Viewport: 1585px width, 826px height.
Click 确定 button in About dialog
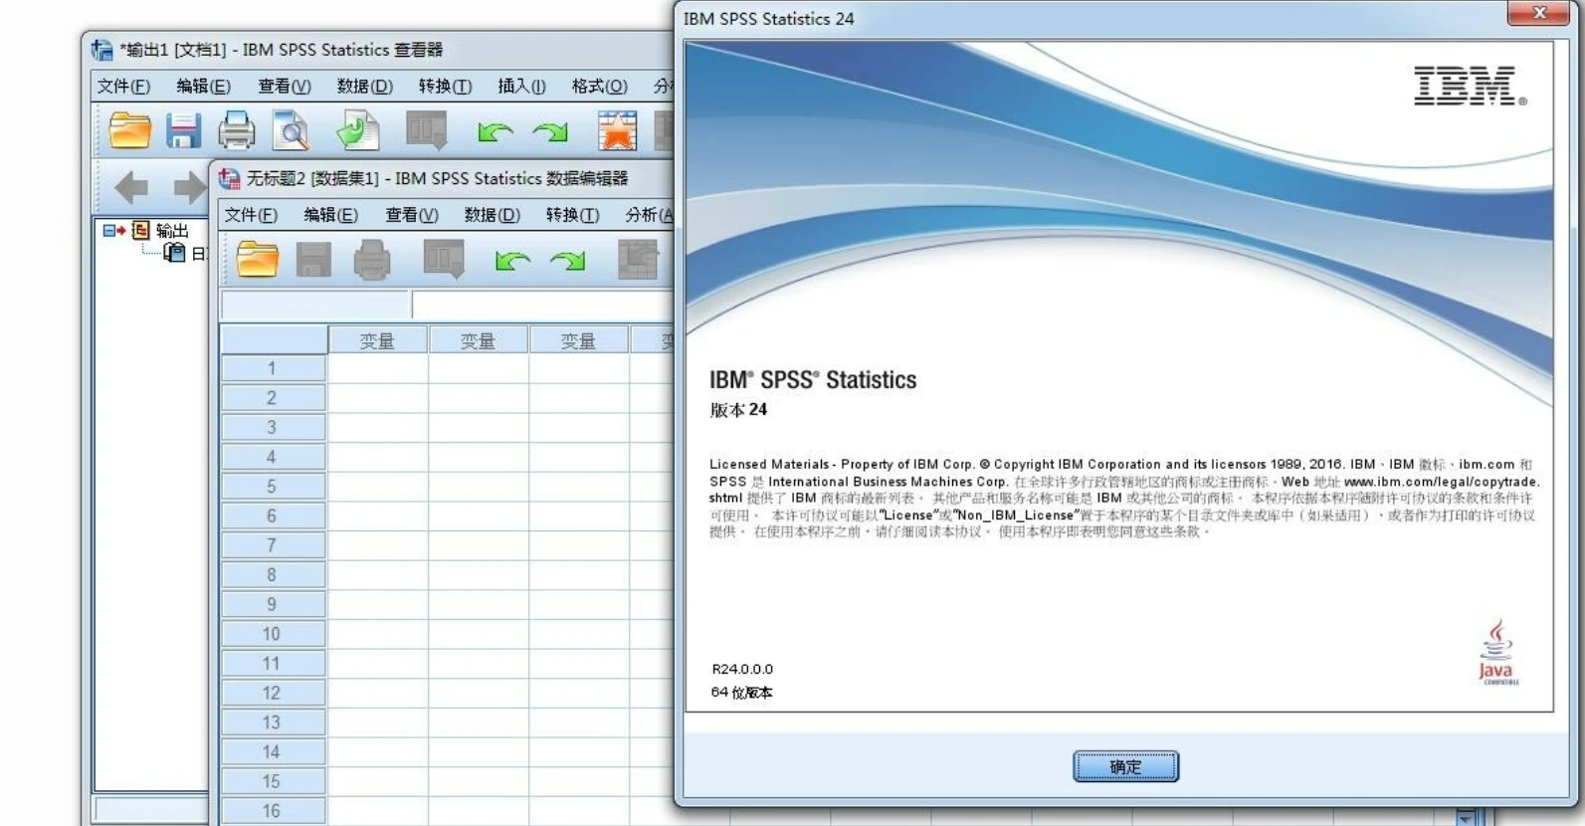point(1125,766)
